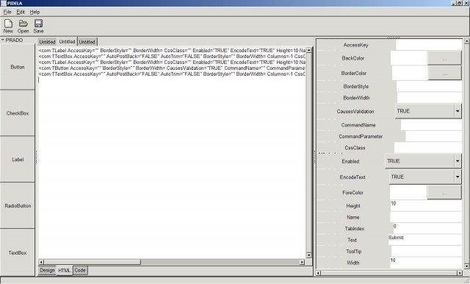Open the CausesValidation dropdown
Viewport: 470px width, 284px height.
pos(458,111)
